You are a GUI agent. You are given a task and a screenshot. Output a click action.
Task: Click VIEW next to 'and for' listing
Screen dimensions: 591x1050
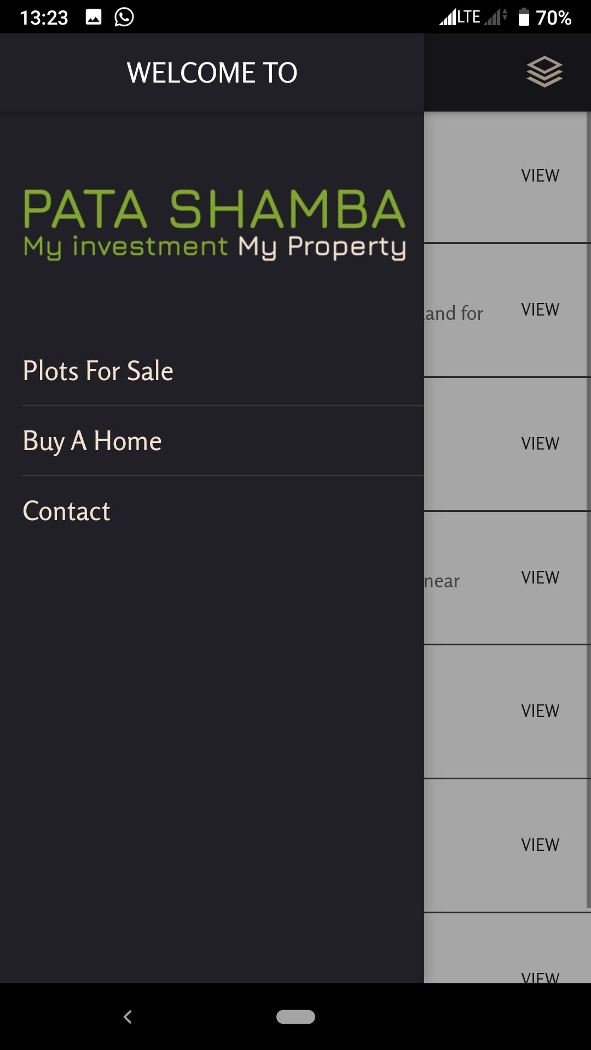tap(540, 310)
